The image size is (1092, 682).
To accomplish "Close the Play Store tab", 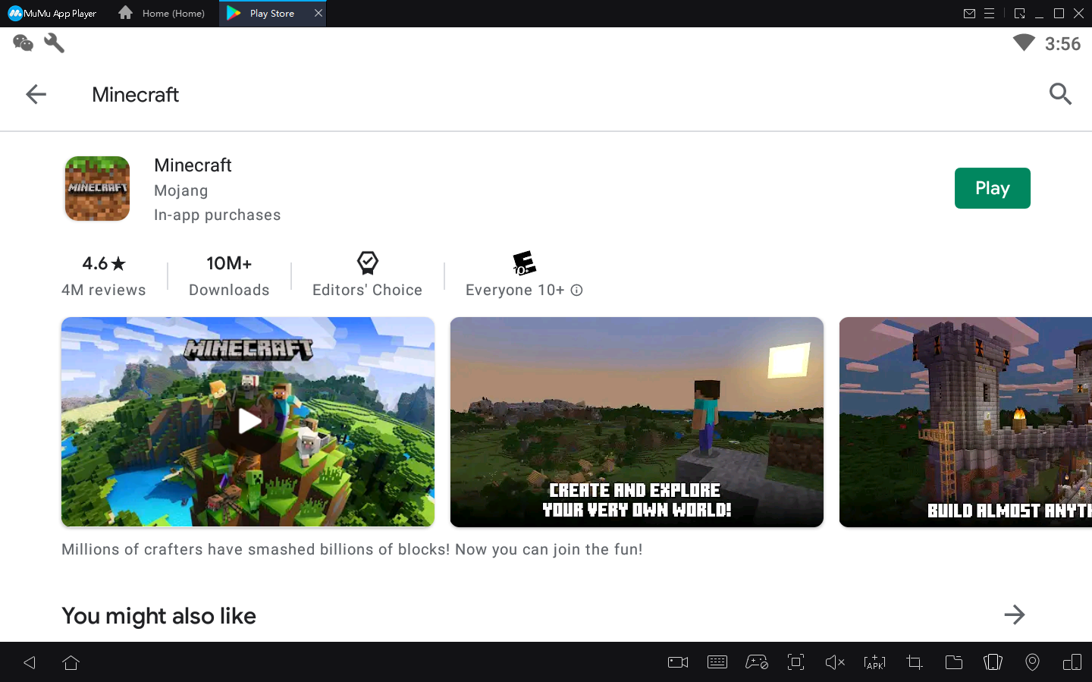I will click(x=318, y=13).
